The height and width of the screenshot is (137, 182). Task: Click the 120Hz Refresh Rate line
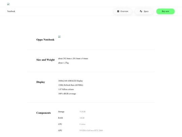70,85
